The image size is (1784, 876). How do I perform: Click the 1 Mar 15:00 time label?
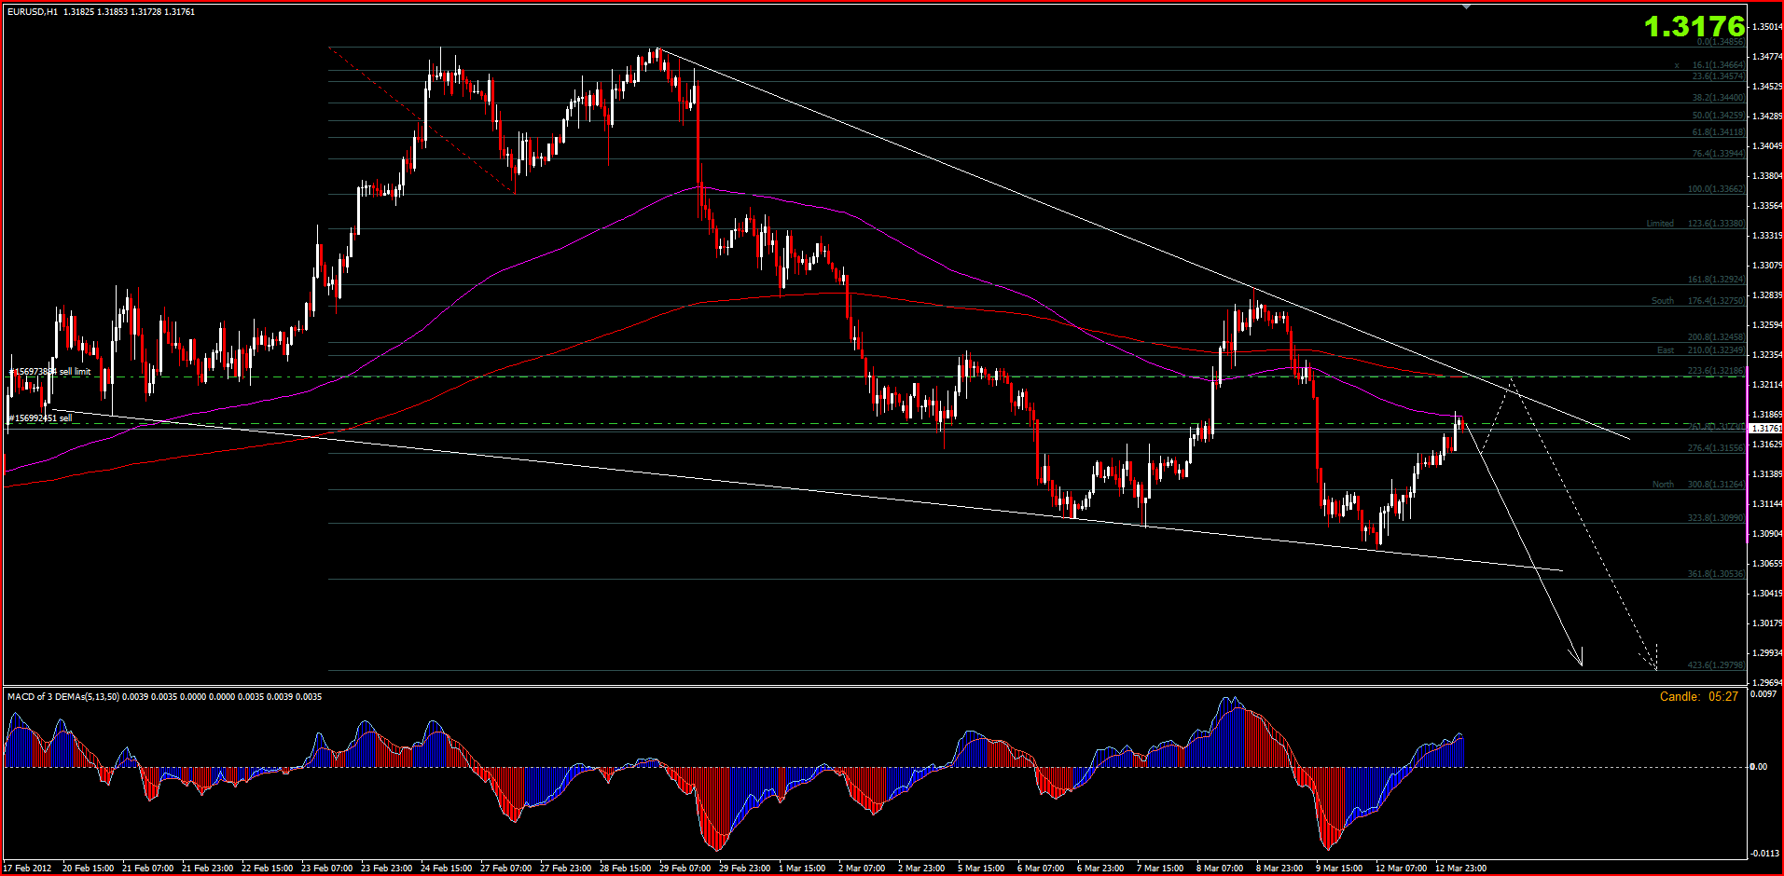pos(802,869)
